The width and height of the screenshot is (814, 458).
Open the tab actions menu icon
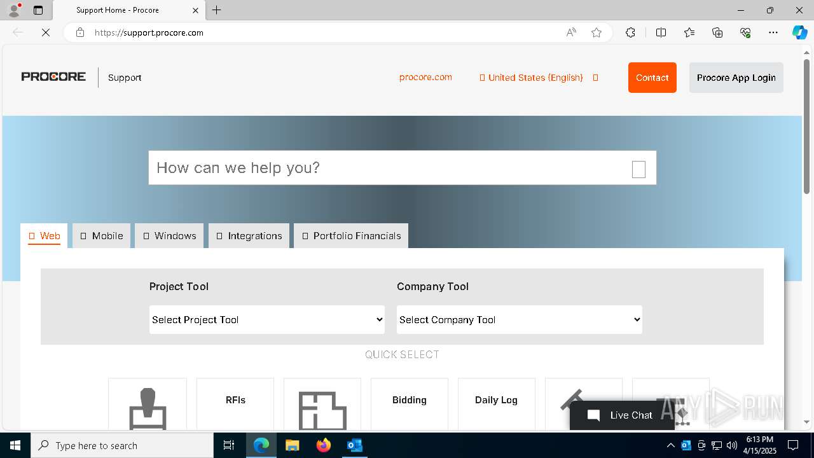pyautogui.click(x=38, y=10)
